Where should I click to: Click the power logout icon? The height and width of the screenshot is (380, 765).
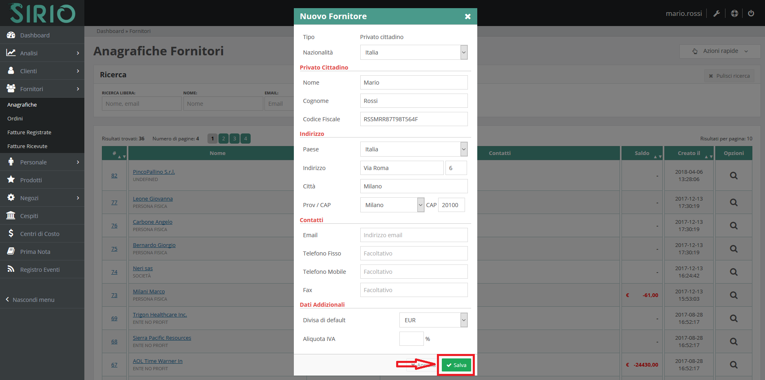751,13
